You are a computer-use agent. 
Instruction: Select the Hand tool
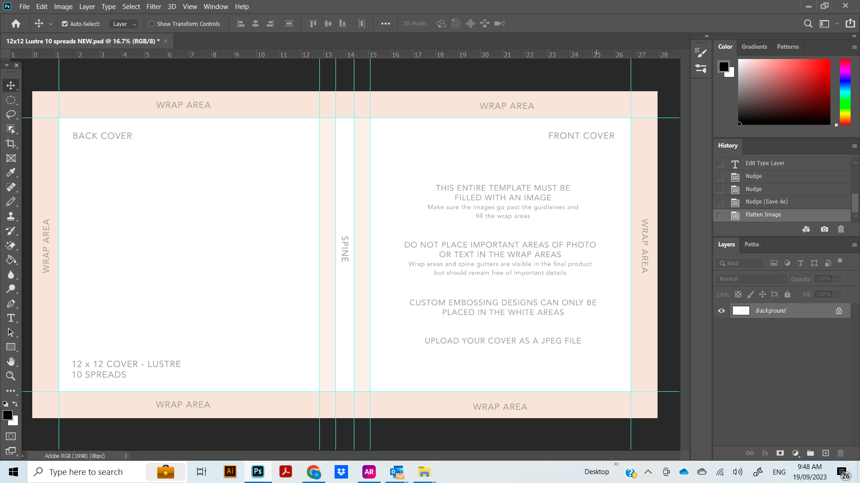point(11,361)
